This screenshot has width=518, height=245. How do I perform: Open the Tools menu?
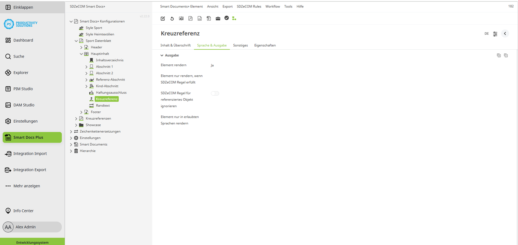coord(288,7)
